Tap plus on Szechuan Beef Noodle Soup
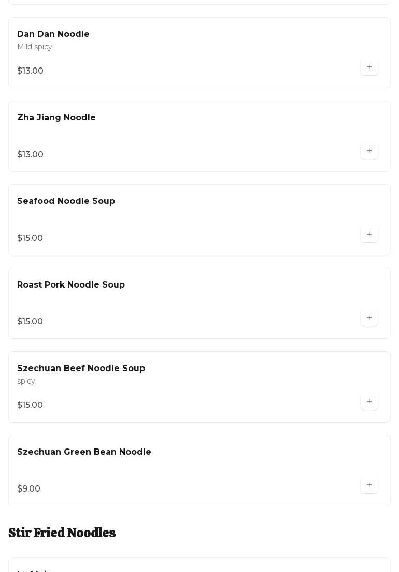Viewport: 399px width, 572px height. [x=369, y=401]
